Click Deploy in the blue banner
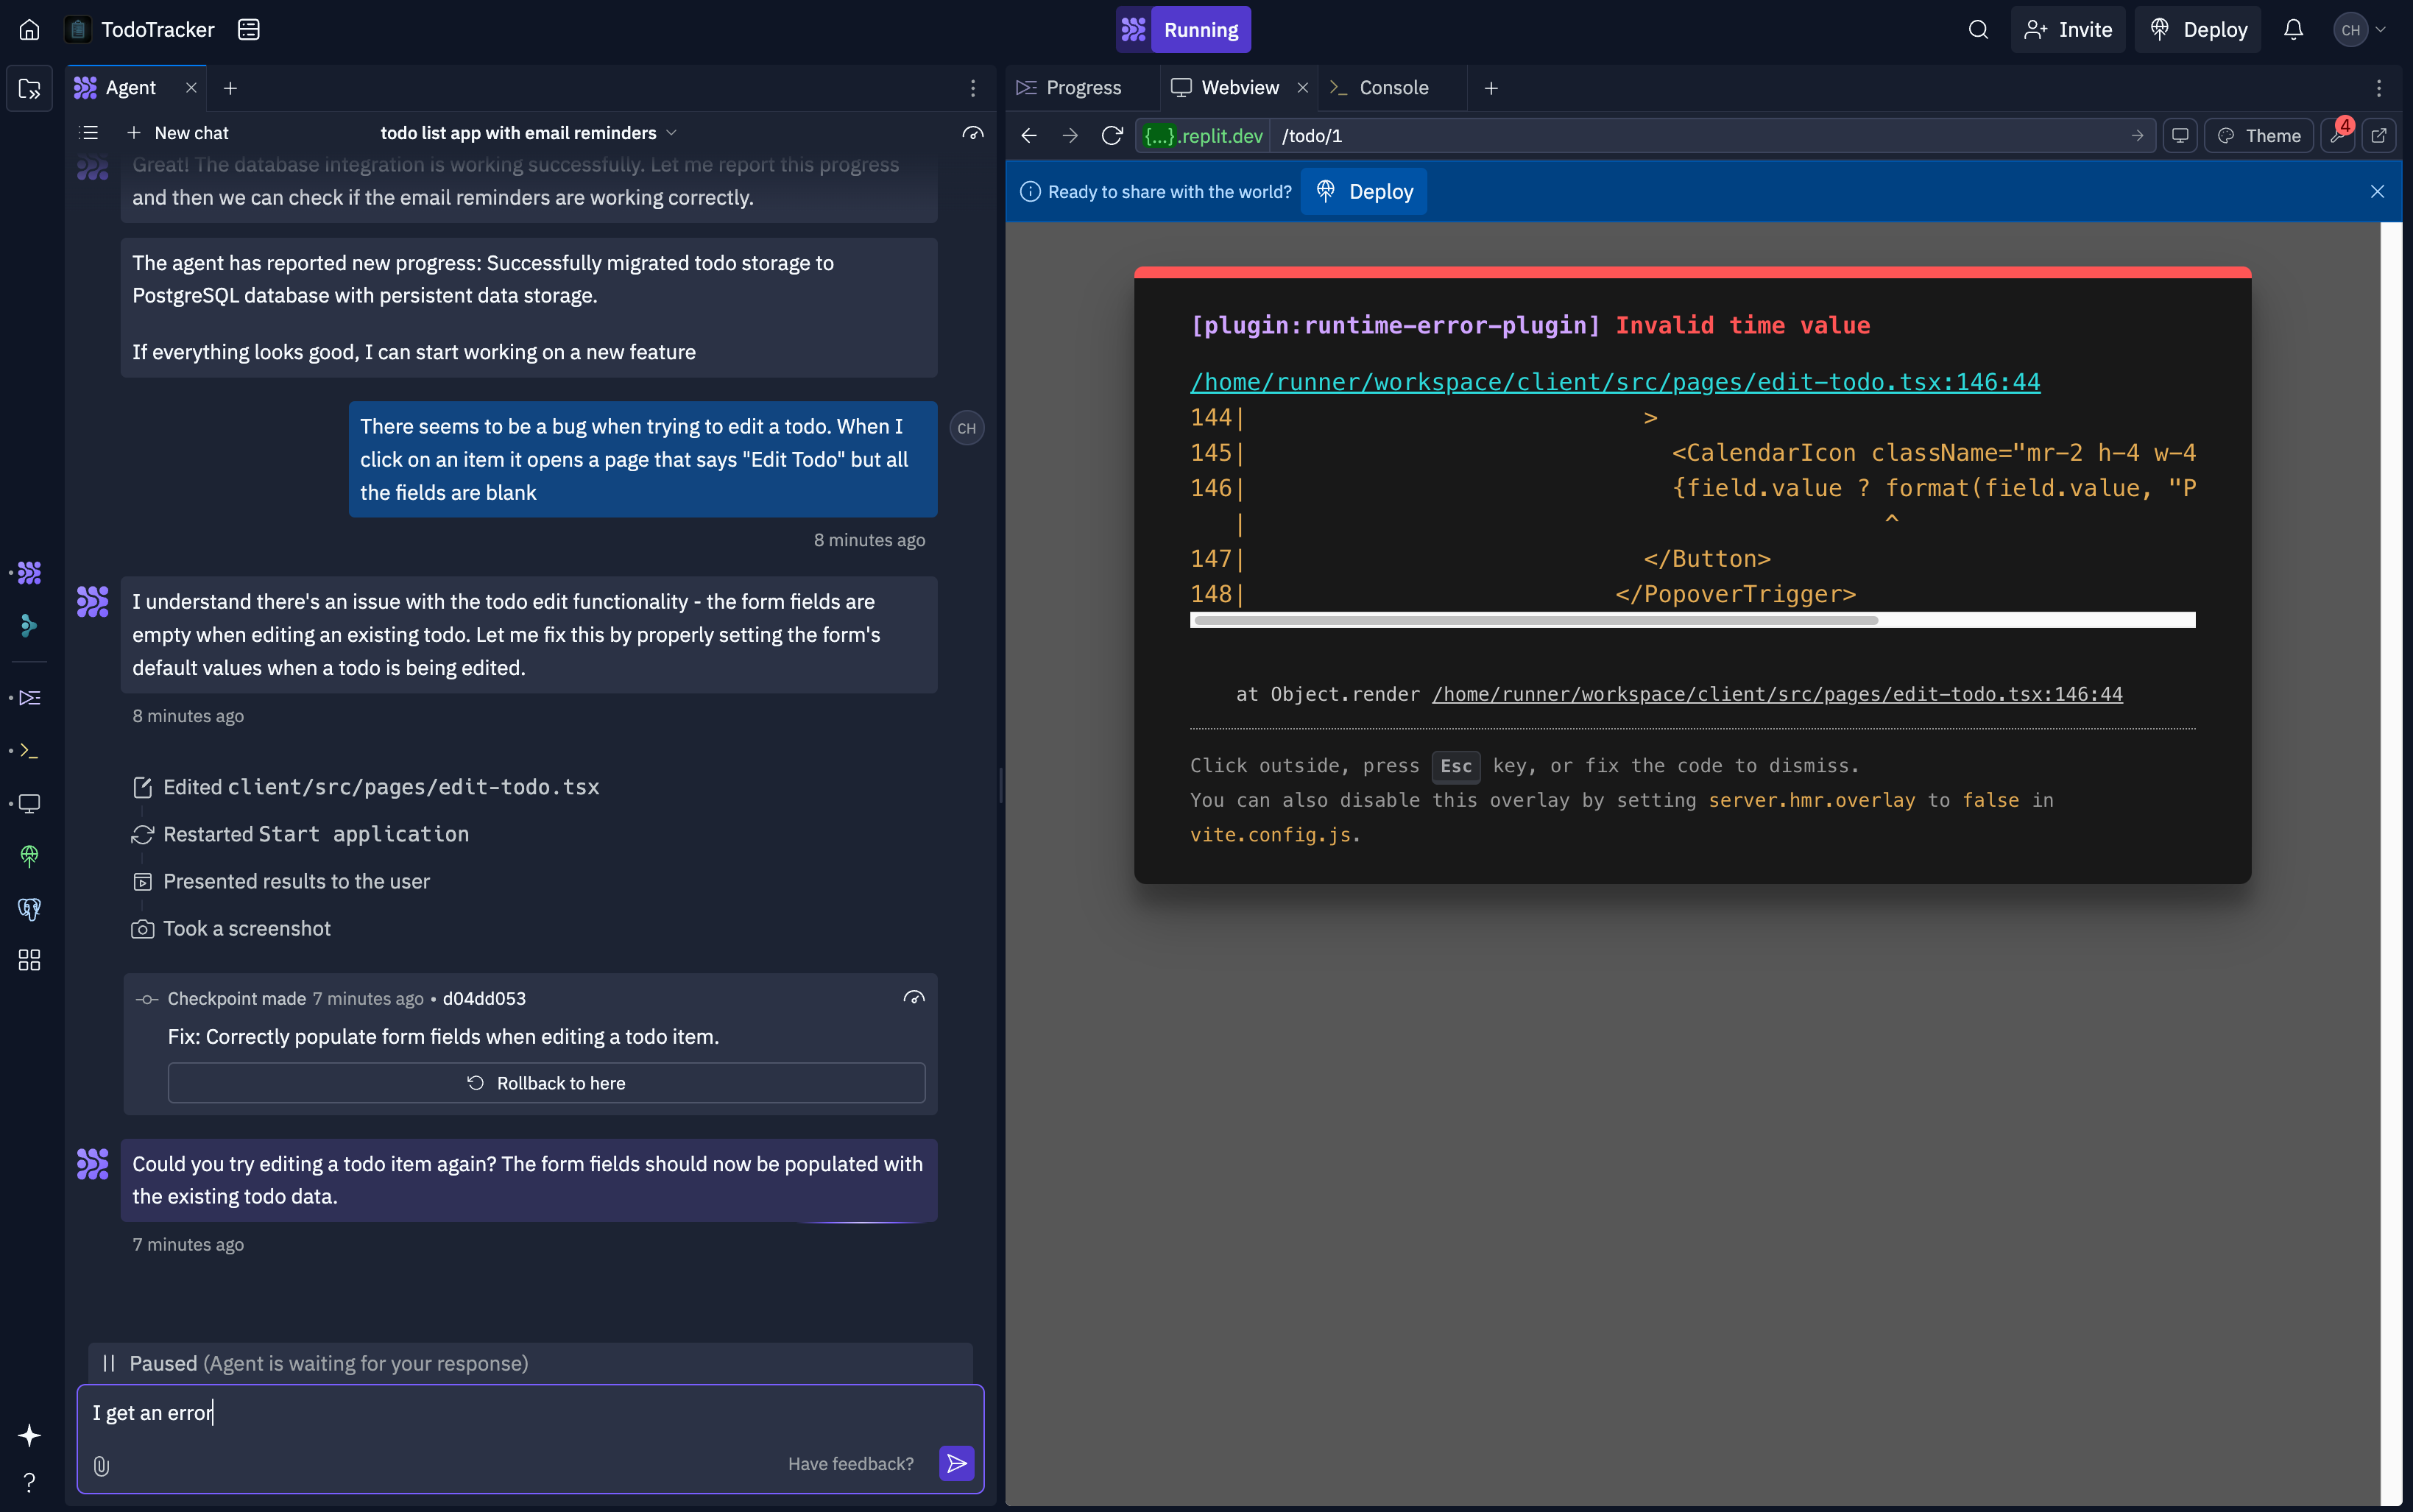The image size is (2413, 1512). [x=1364, y=191]
